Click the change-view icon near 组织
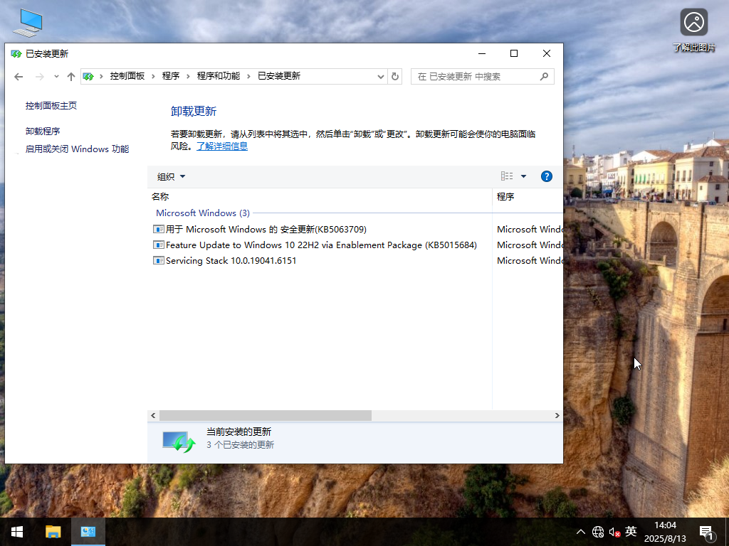Viewport: 729px width, 546px height. pos(508,176)
